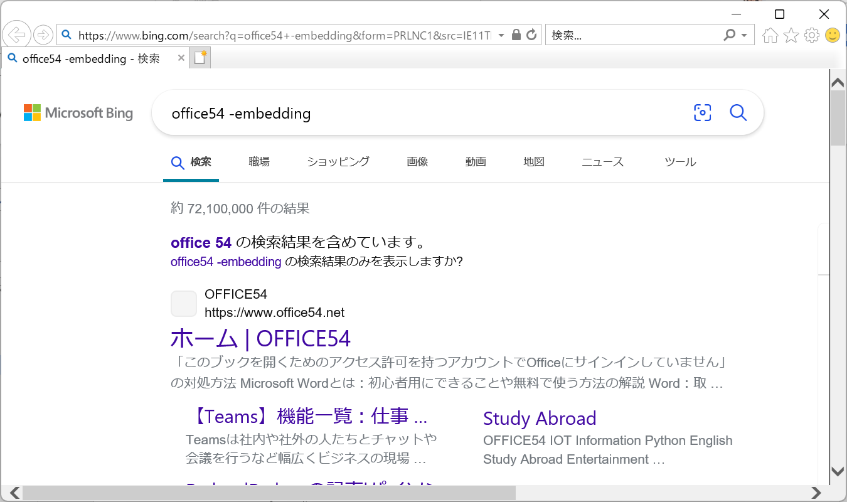Open the Home page icon
The image size is (847, 502).
coord(770,35)
